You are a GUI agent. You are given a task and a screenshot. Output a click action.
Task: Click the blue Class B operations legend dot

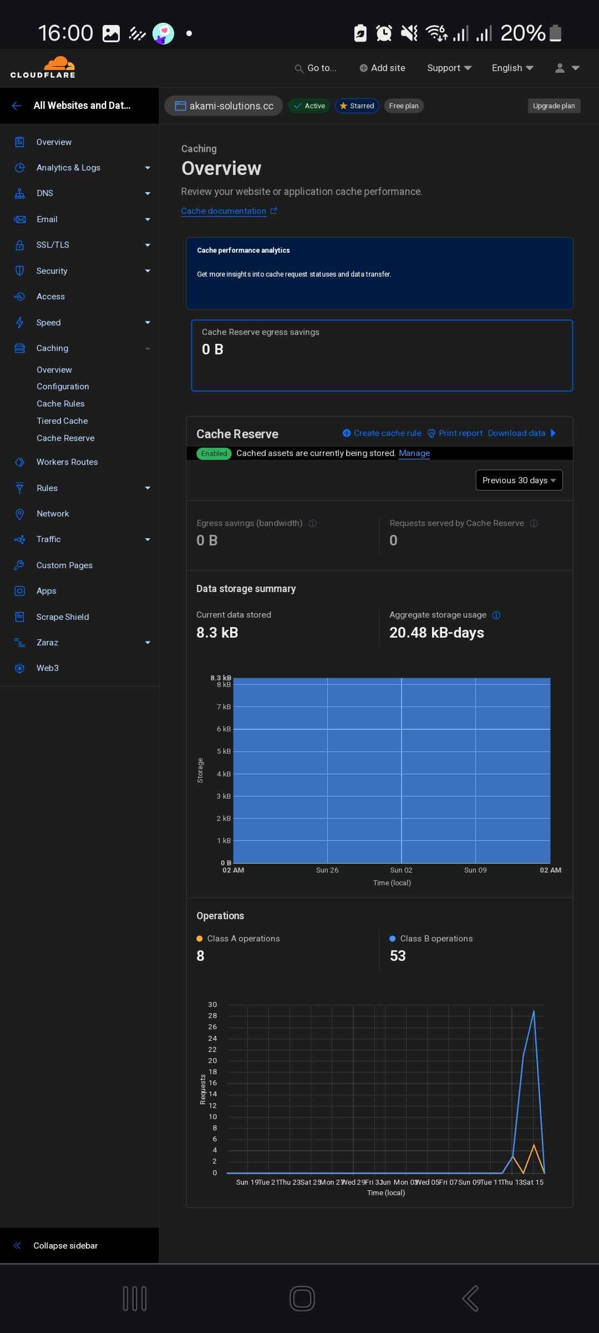pyautogui.click(x=393, y=939)
